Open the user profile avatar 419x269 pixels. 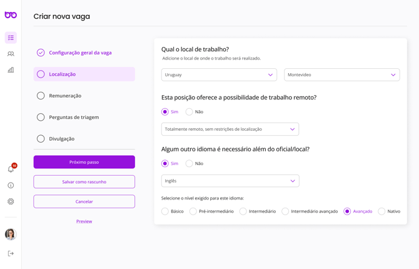pyautogui.click(x=11, y=234)
